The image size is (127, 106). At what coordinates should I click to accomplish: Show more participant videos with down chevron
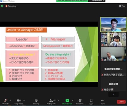point(113,94)
